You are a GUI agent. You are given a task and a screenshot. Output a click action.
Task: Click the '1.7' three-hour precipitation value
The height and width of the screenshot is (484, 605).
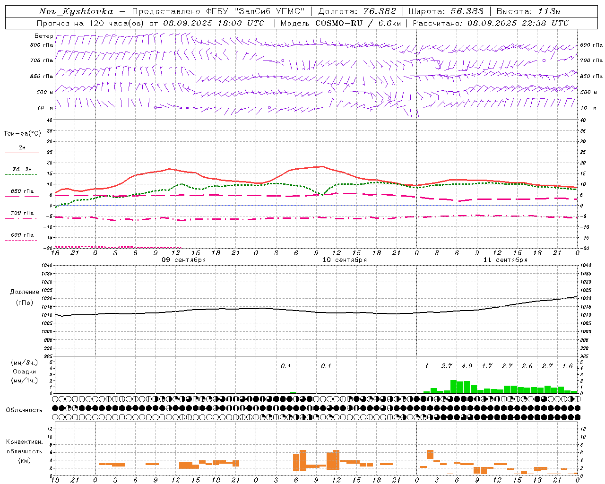pos(487,366)
